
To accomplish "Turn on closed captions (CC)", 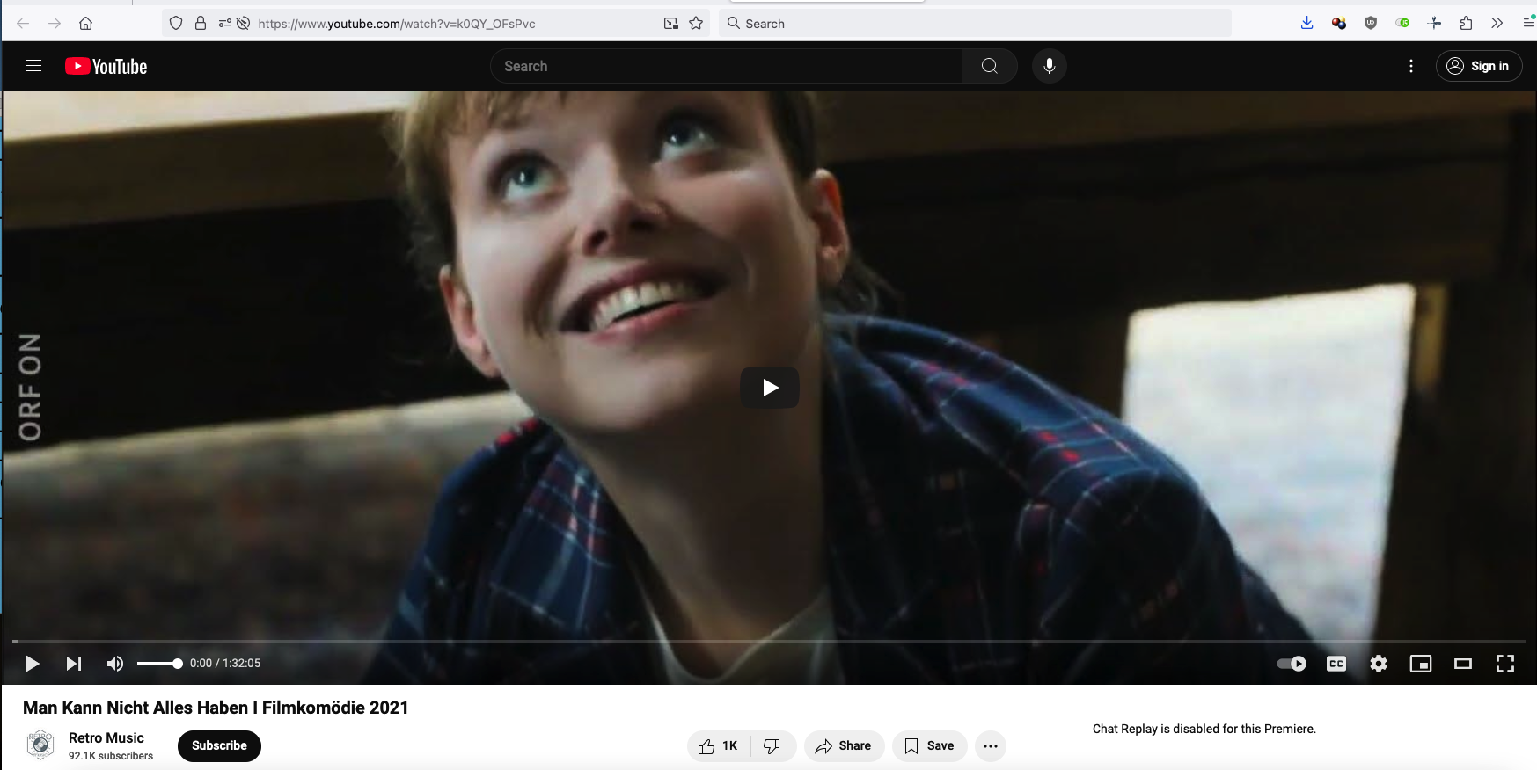I will [x=1336, y=664].
